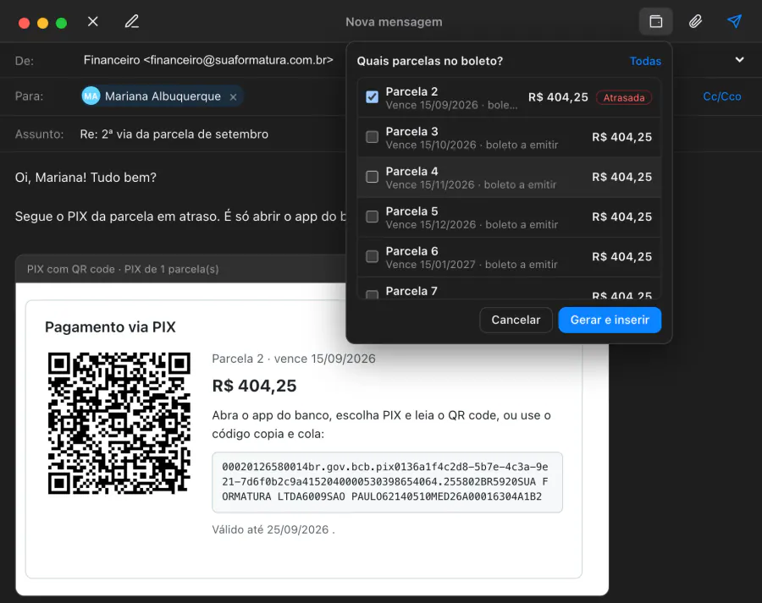Click the macOS yellow minimize window button
Image resolution: width=762 pixels, height=603 pixels.
(x=43, y=23)
